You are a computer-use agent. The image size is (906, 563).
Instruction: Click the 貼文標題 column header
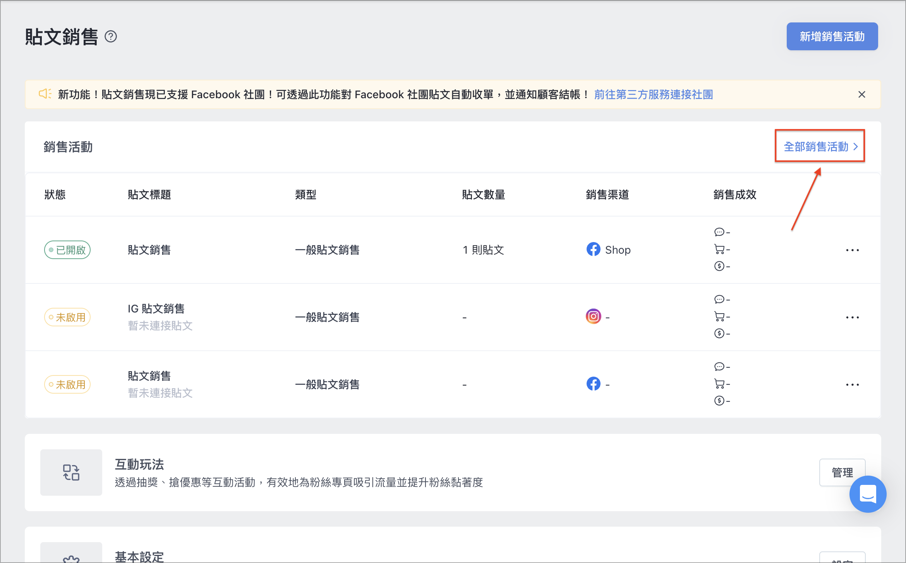click(149, 194)
